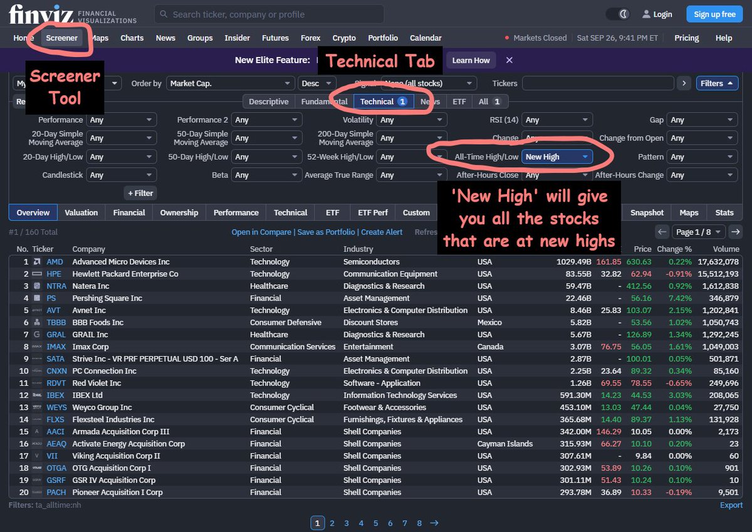Go to page 5 in pagination
The image size is (752, 532).
[x=376, y=523]
